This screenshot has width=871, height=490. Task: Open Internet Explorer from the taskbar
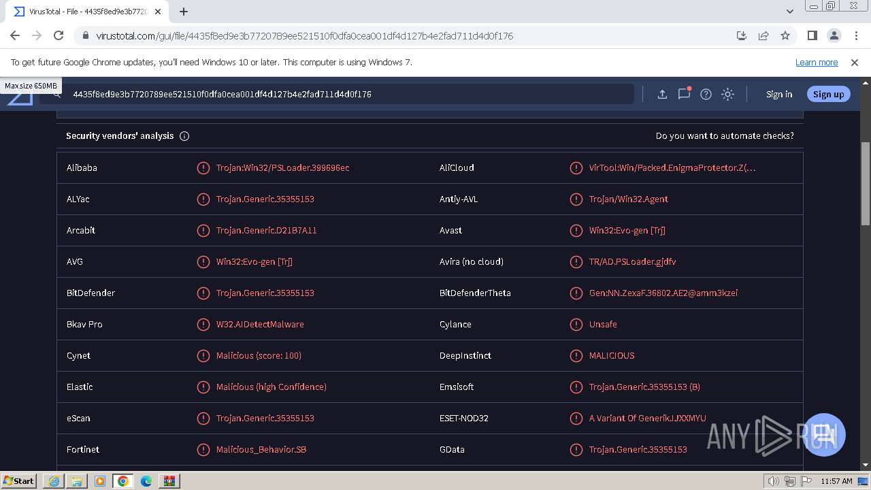(54, 481)
